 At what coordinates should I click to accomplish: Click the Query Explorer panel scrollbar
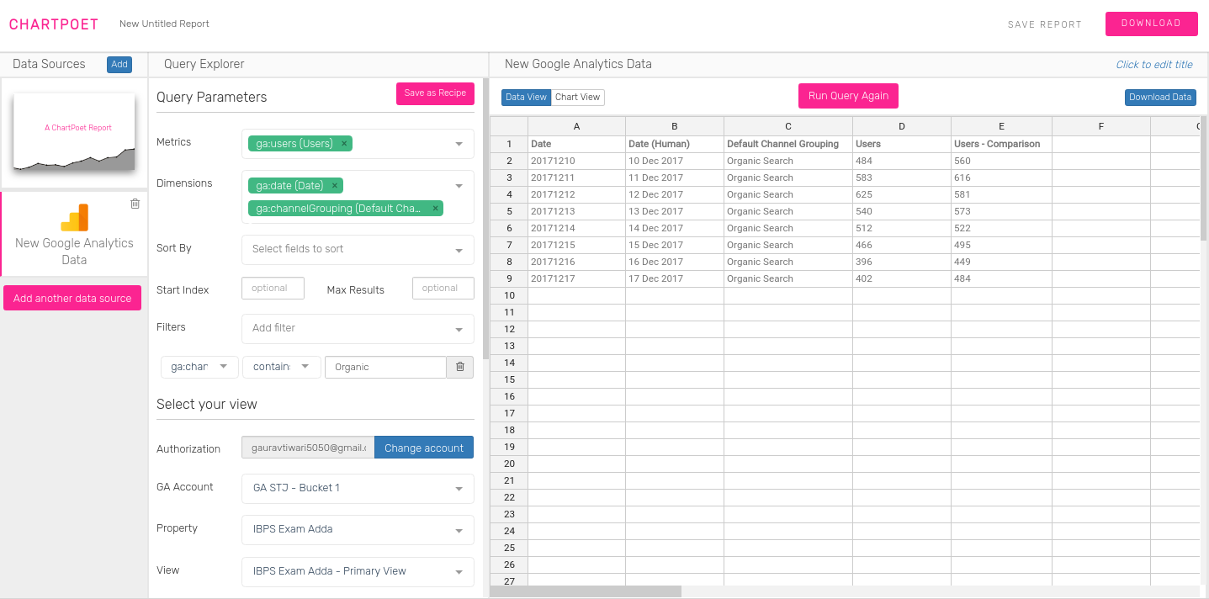tap(486, 219)
